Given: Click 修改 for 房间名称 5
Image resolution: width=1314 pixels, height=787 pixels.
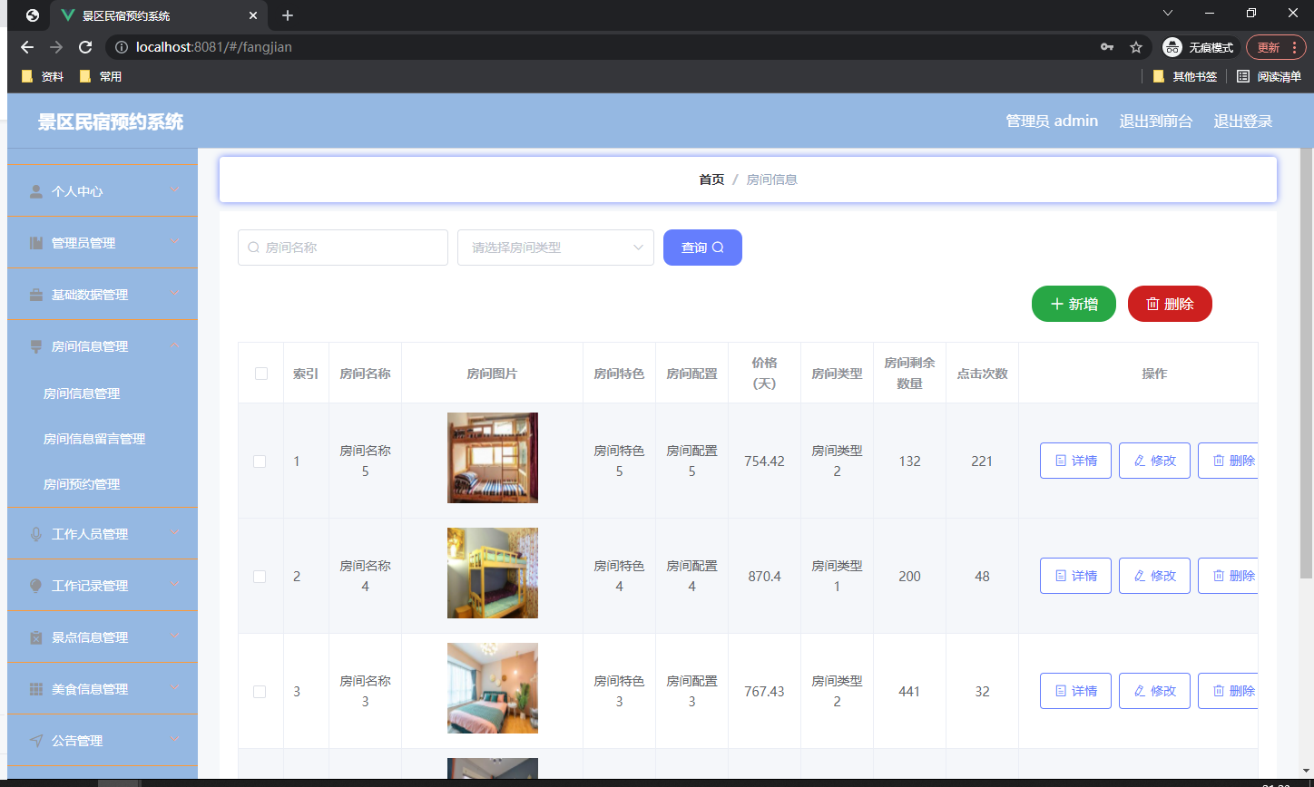Looking at the screenshot, I should tap(1154, 461).
